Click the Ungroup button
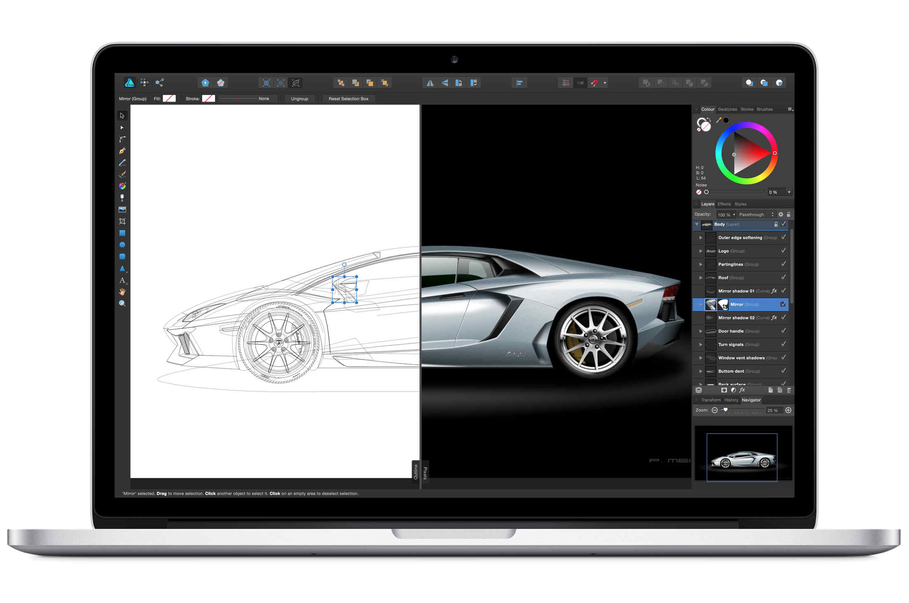 (300, 99)
